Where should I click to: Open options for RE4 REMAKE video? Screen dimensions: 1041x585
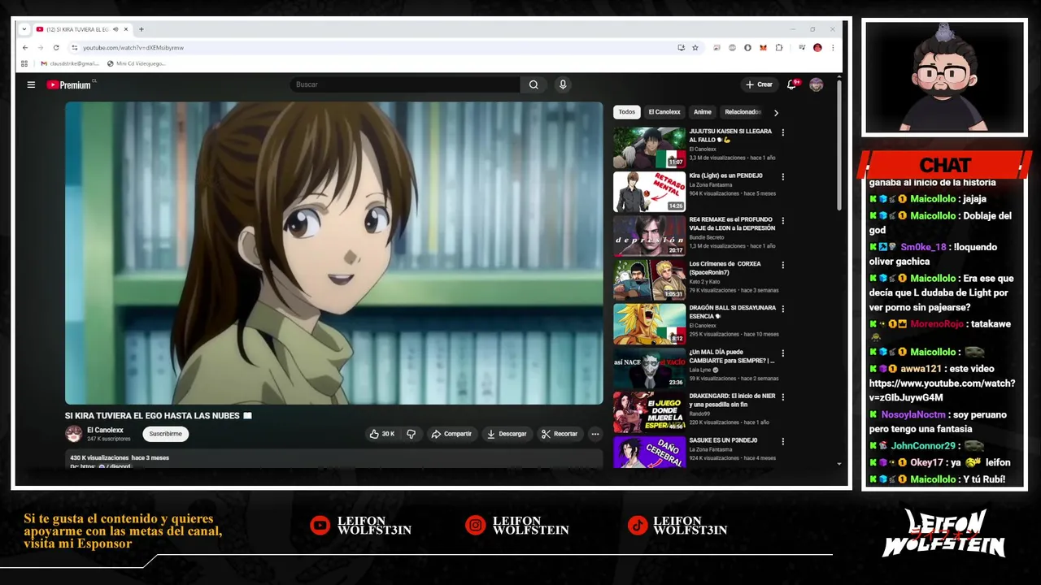click(x=783, y=221)
